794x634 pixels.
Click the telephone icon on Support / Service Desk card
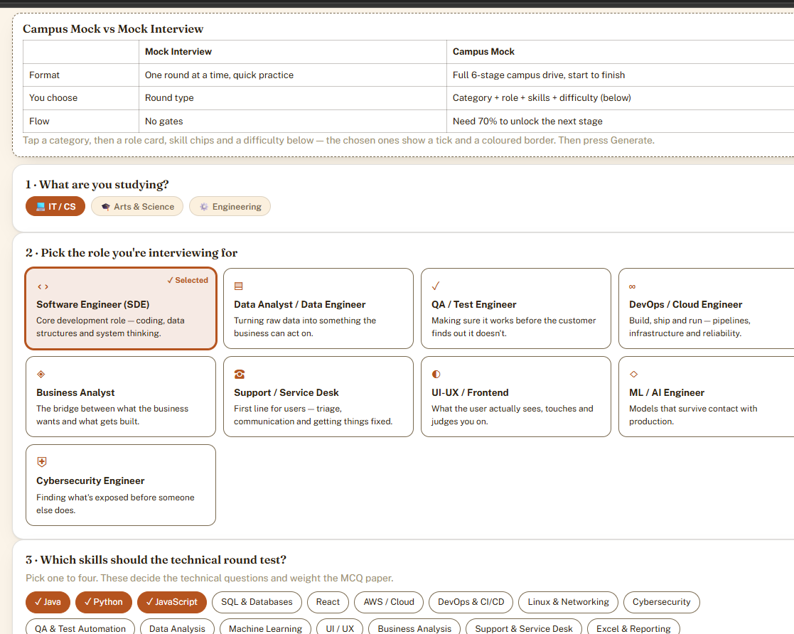[x=240, y=375]
